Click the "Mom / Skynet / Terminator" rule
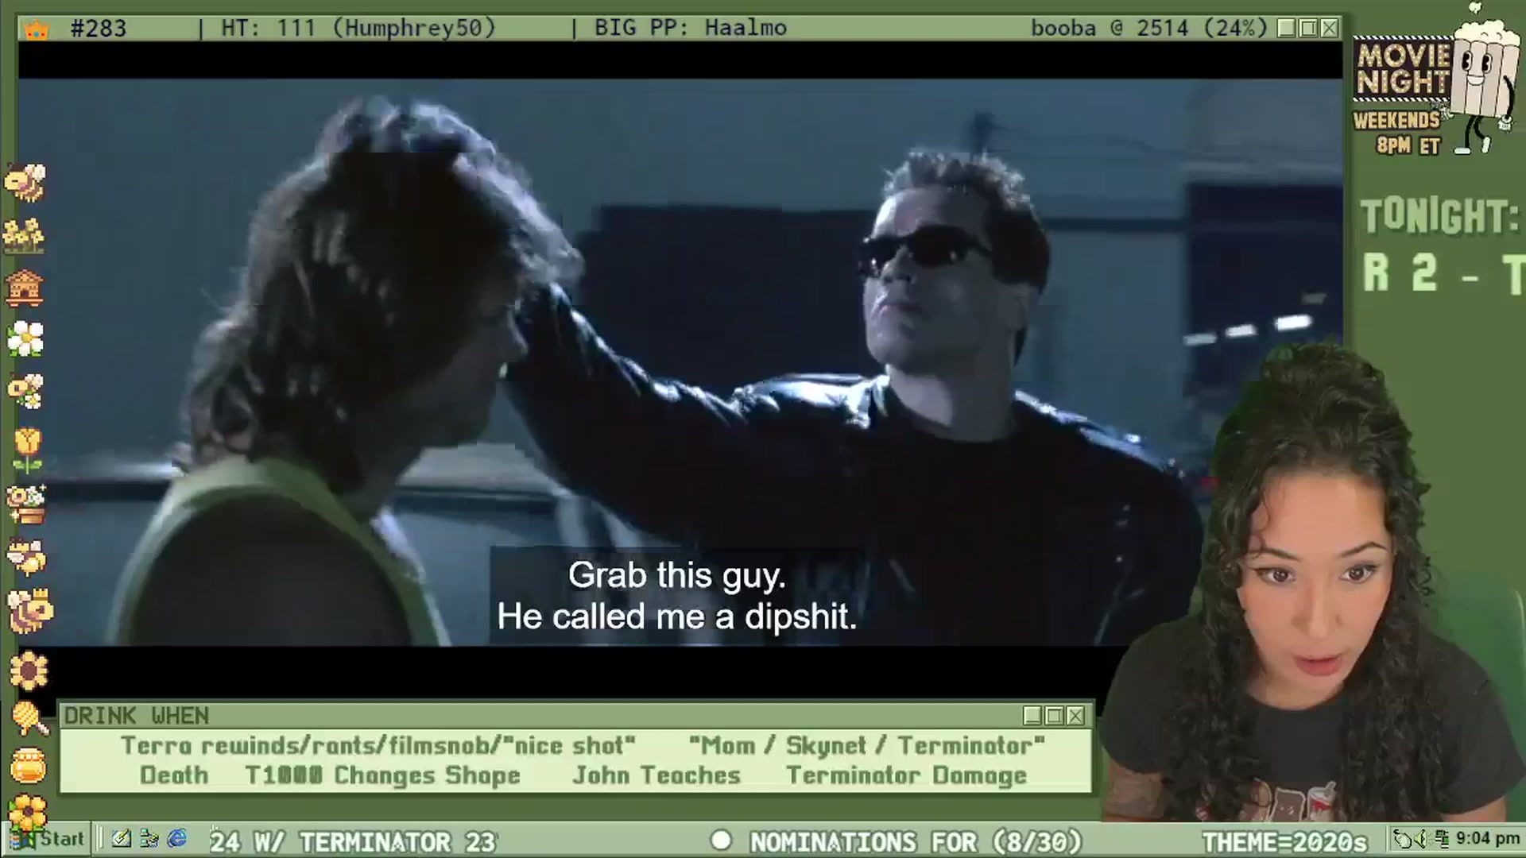The image size is (1526, 858). tap(867, 746)
